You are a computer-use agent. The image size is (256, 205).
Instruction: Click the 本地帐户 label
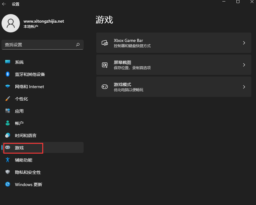pos(31,26)
